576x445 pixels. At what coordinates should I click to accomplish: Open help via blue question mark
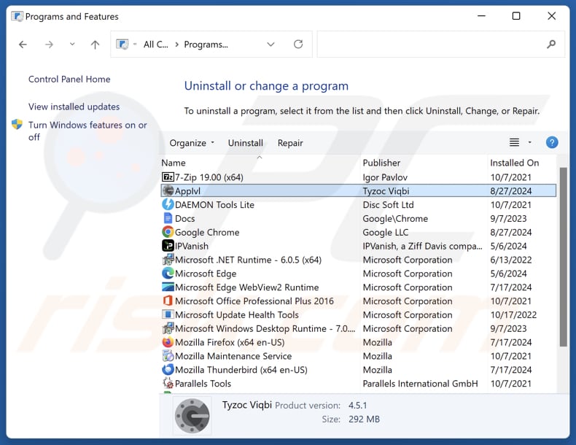[552, 142]
